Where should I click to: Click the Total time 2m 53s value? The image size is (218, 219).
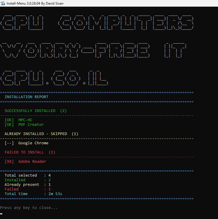point(55,194)
